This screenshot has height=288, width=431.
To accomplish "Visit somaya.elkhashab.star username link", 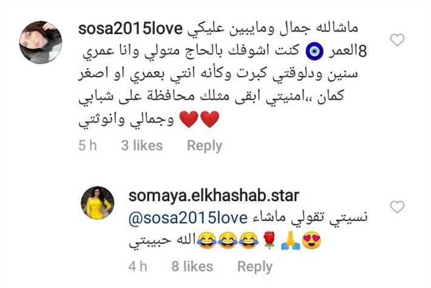I will click(214, 196).
